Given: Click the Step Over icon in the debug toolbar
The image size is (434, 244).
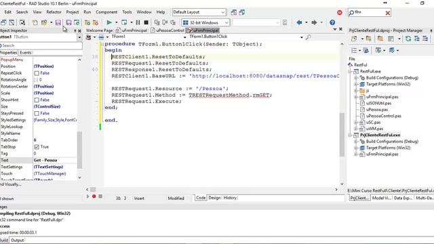Looking at the screenshot, I should [x=165, y=22].
